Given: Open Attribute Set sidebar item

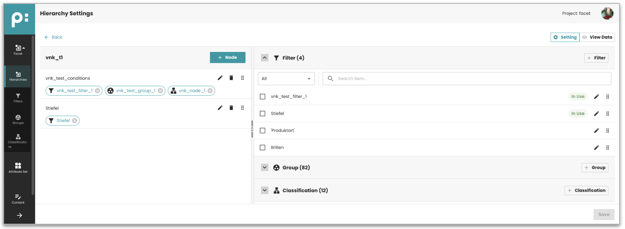Looking at the screenshot, I should click(18, 168).
